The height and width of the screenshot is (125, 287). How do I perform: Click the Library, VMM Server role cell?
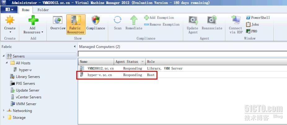[165, 68]
